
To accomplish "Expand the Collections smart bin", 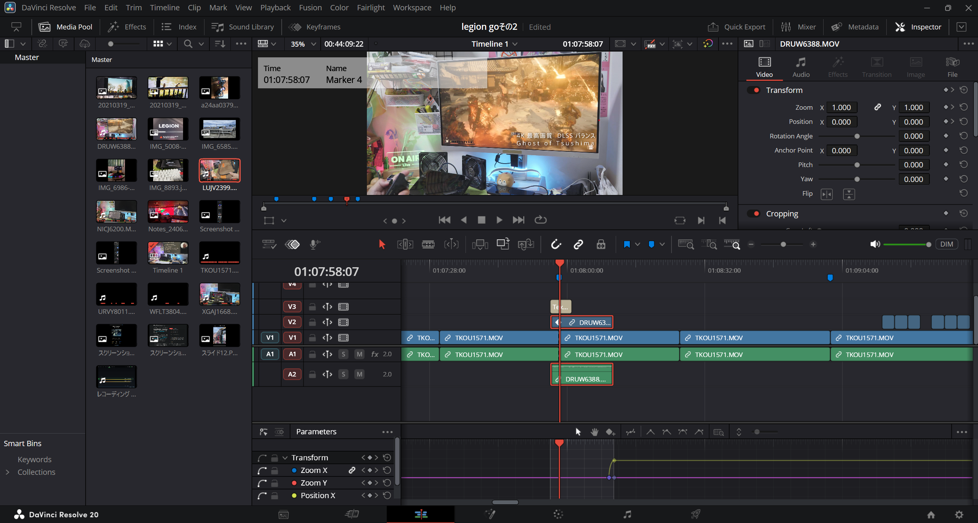I will point(7,472).
